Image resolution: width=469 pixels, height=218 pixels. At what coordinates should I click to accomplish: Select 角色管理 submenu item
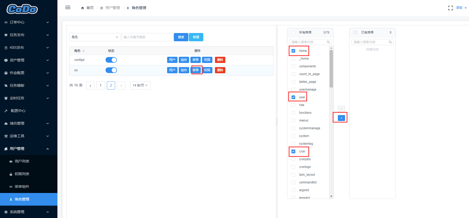click(x=29, y=199)
